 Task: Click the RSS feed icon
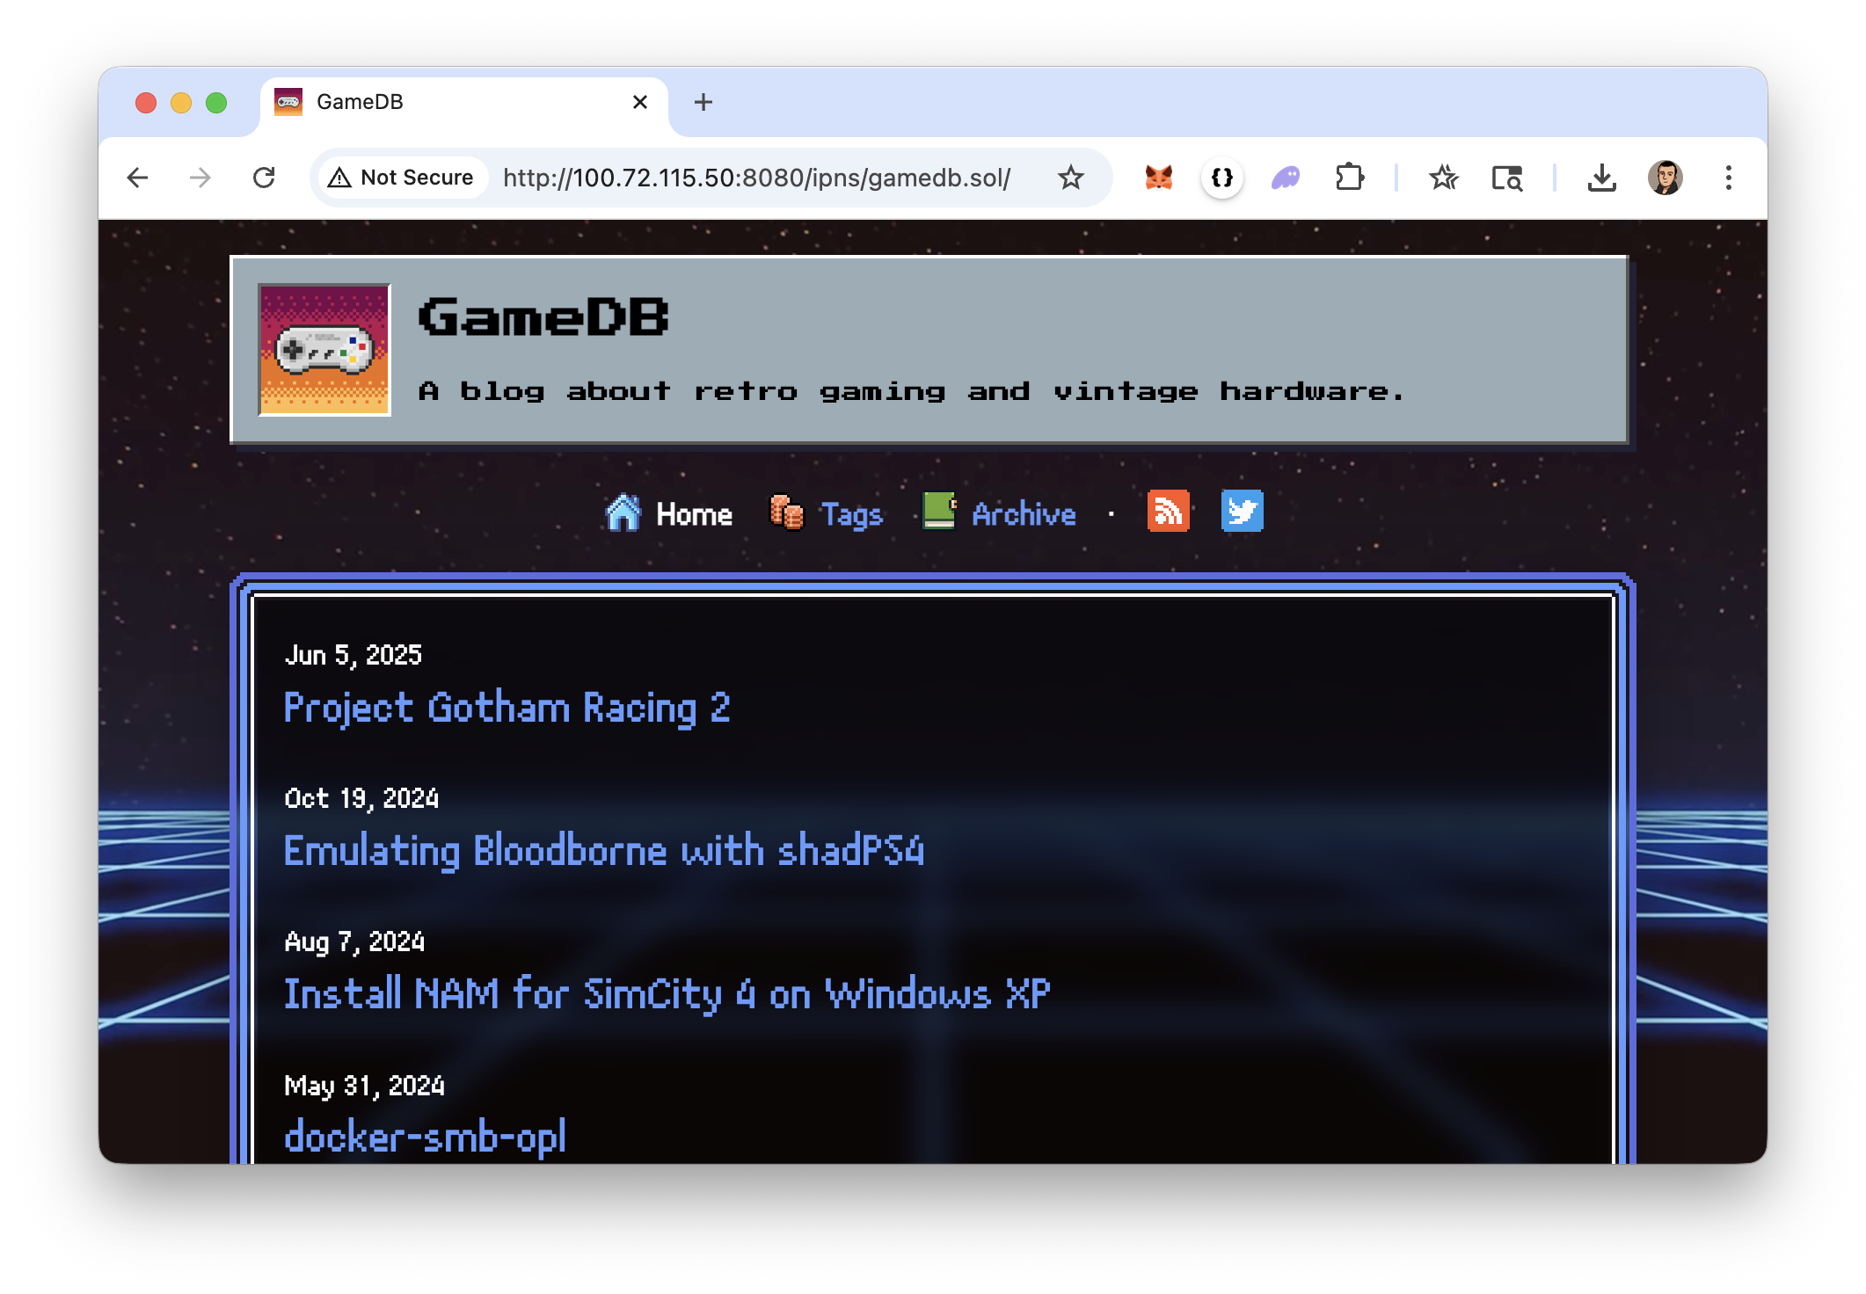[x=1168, y=512]
